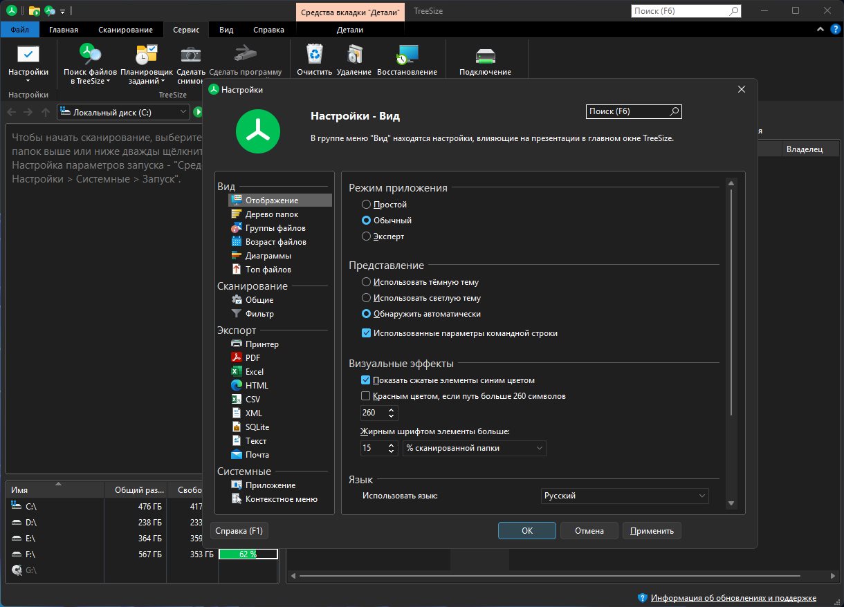Open Планировщик заданий in the ribbon
Image resolution: width=844 pixels, height=607 pixels.
pos(146,55)
